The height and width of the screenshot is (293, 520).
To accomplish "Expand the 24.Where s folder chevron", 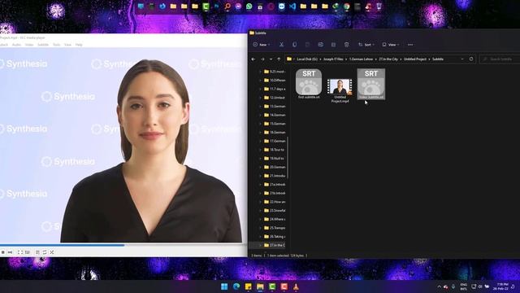I will tap(260, 219).
